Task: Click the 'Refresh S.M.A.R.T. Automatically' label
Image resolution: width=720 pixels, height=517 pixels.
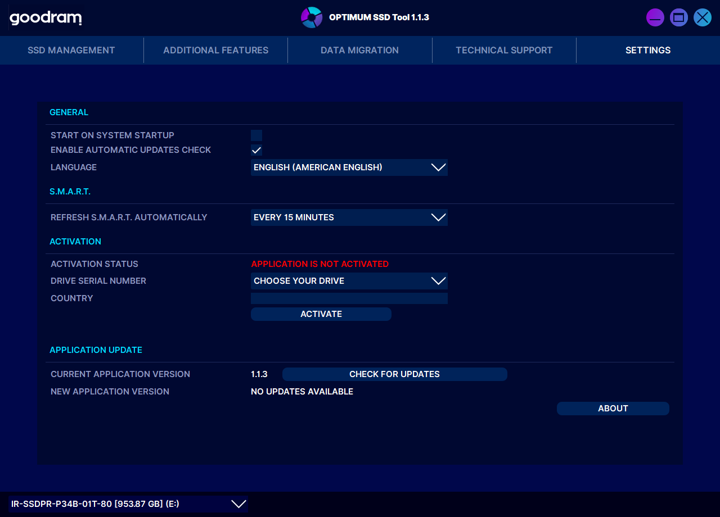Action: pos(129,217)
